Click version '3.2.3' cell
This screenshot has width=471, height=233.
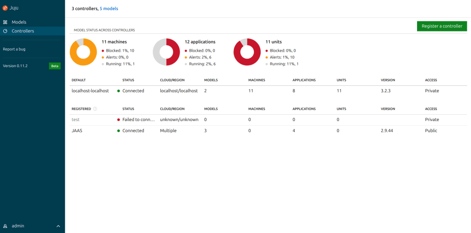coord(386,90)
